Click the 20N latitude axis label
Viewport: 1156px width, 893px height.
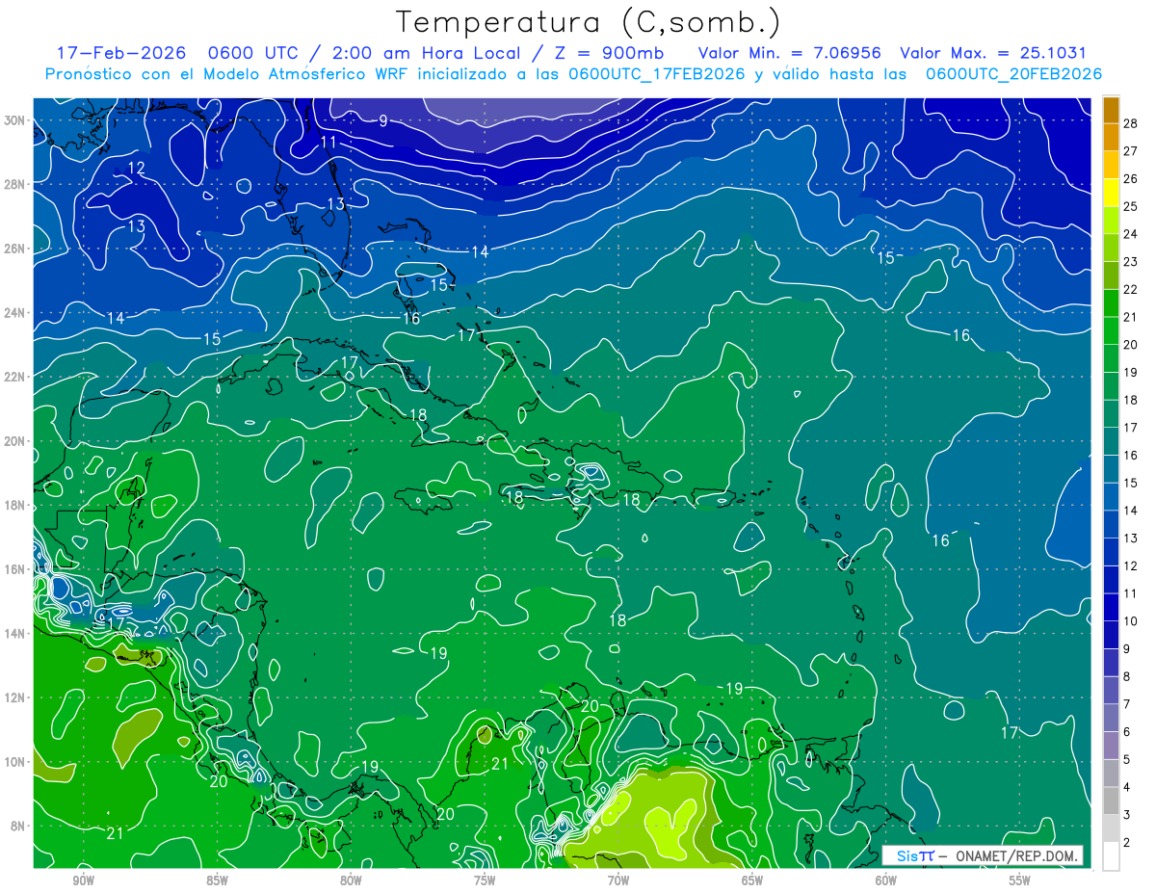pyautogui.click(x=16, y=441)
